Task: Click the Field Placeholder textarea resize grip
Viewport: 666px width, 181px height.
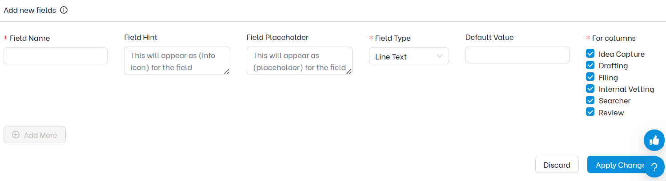Action: (349, 71)
